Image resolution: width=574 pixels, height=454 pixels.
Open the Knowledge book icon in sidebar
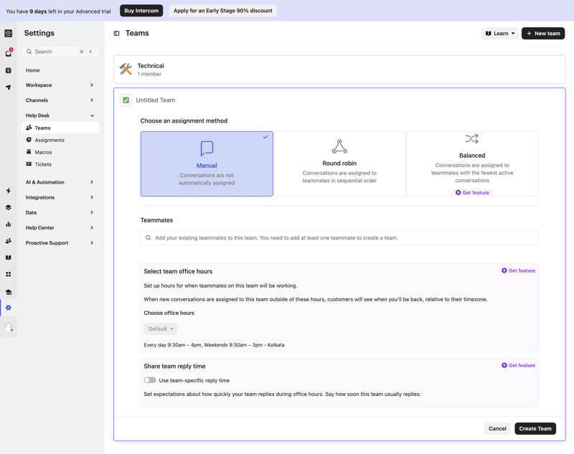[x=9, y=257]
